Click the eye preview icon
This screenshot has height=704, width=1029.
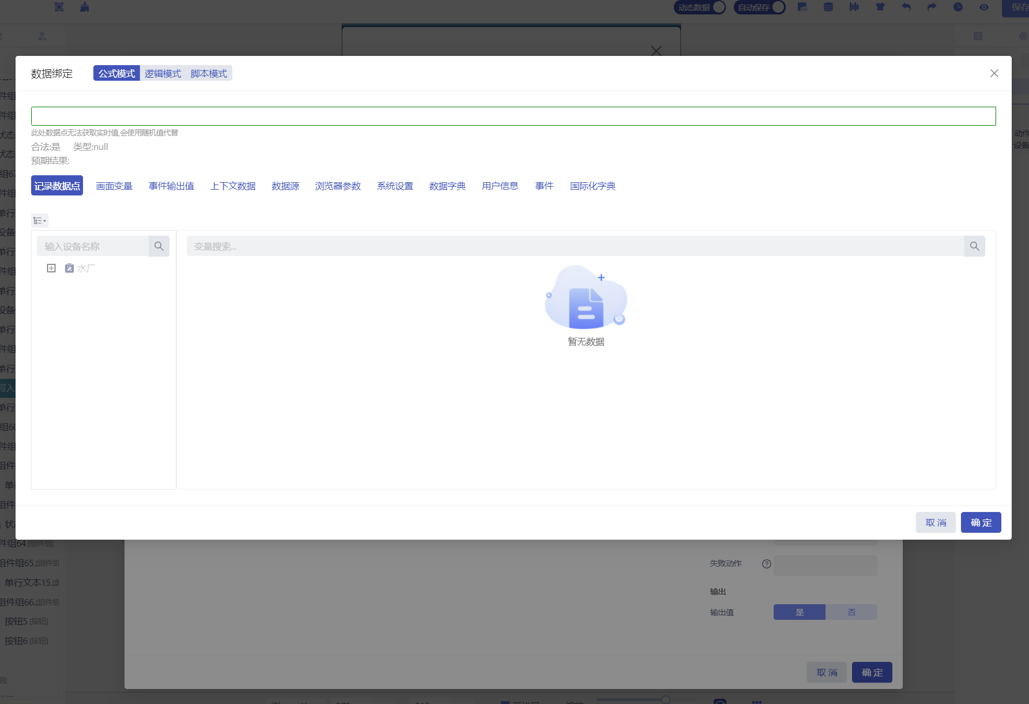(984, 7)
